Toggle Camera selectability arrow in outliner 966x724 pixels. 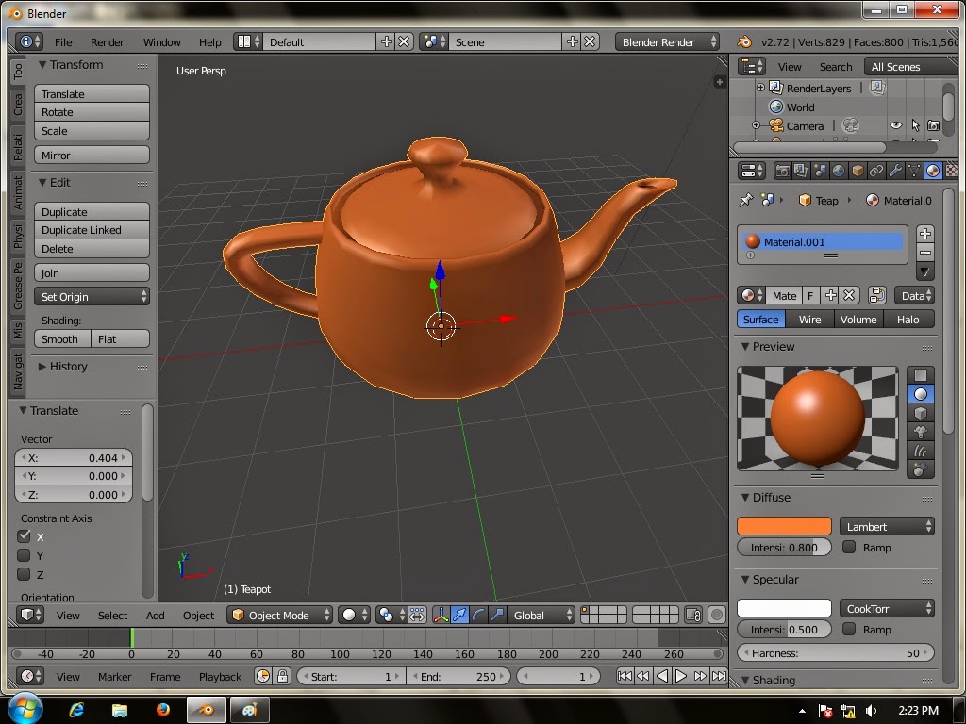915,125
